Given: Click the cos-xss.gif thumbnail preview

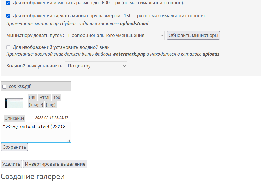Looking at the screenshot, I should pos(14,102).
